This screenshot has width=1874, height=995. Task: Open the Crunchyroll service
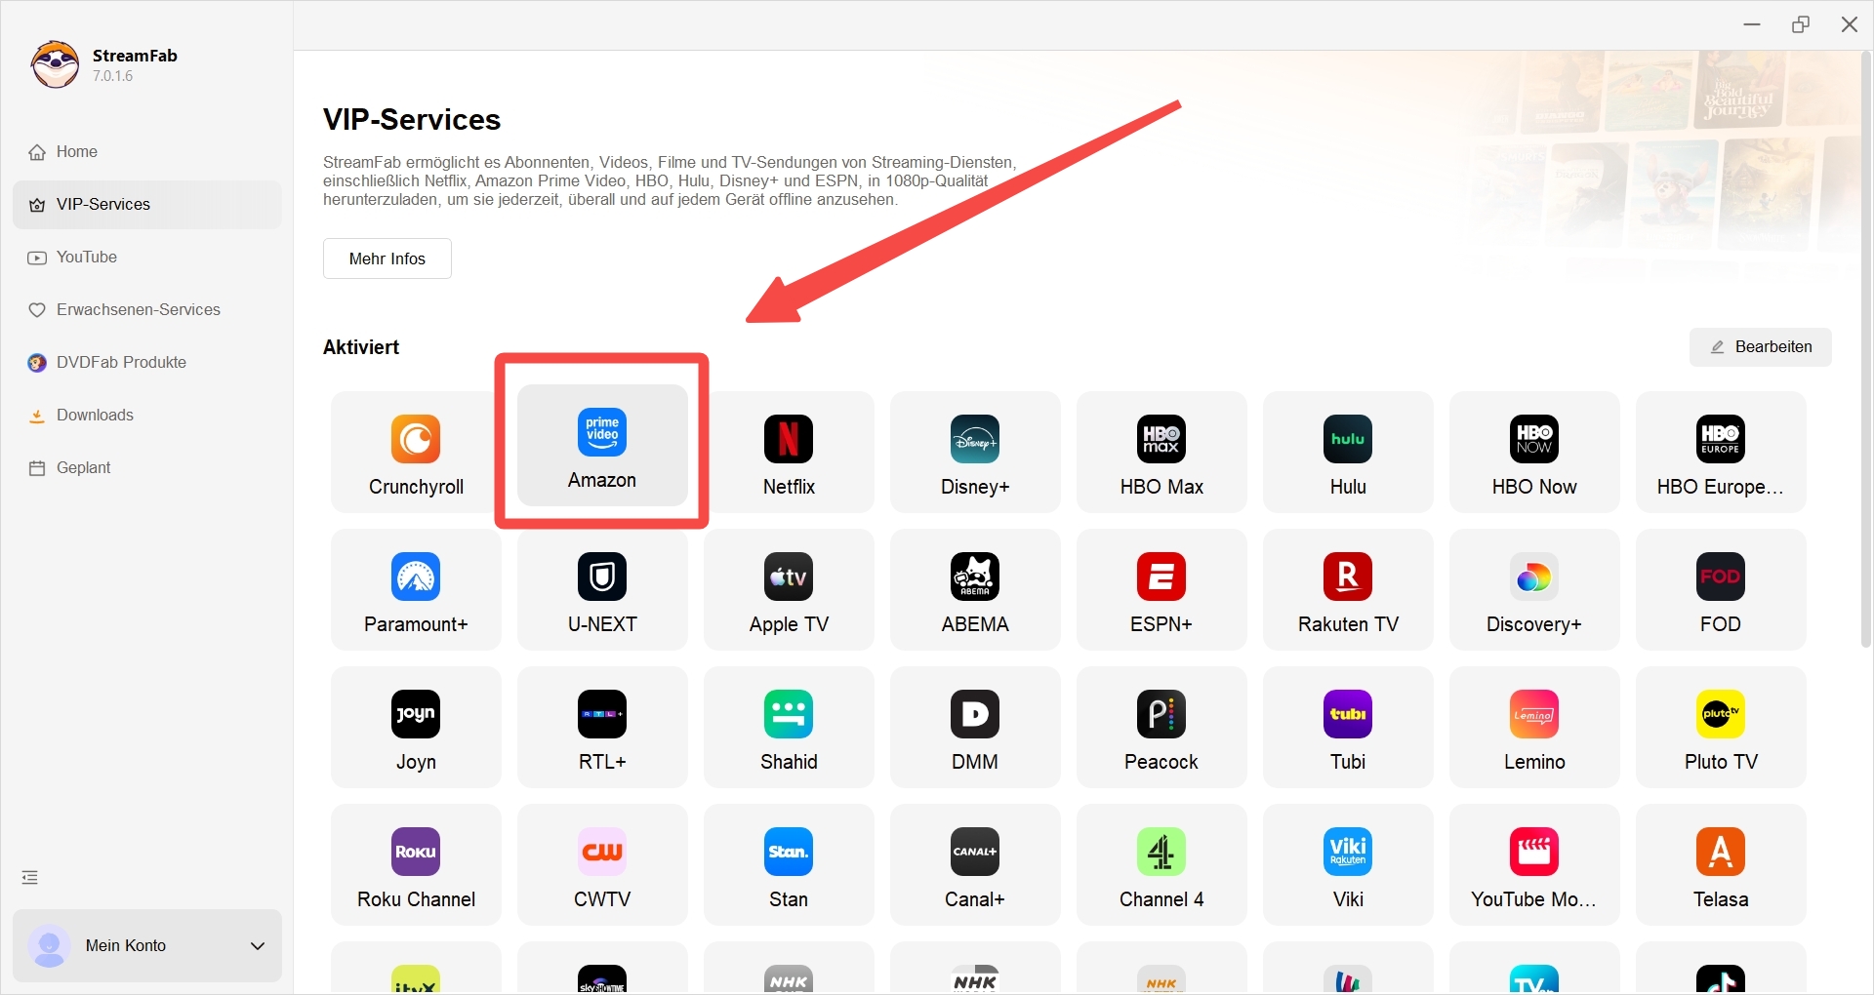coord(416,453)
